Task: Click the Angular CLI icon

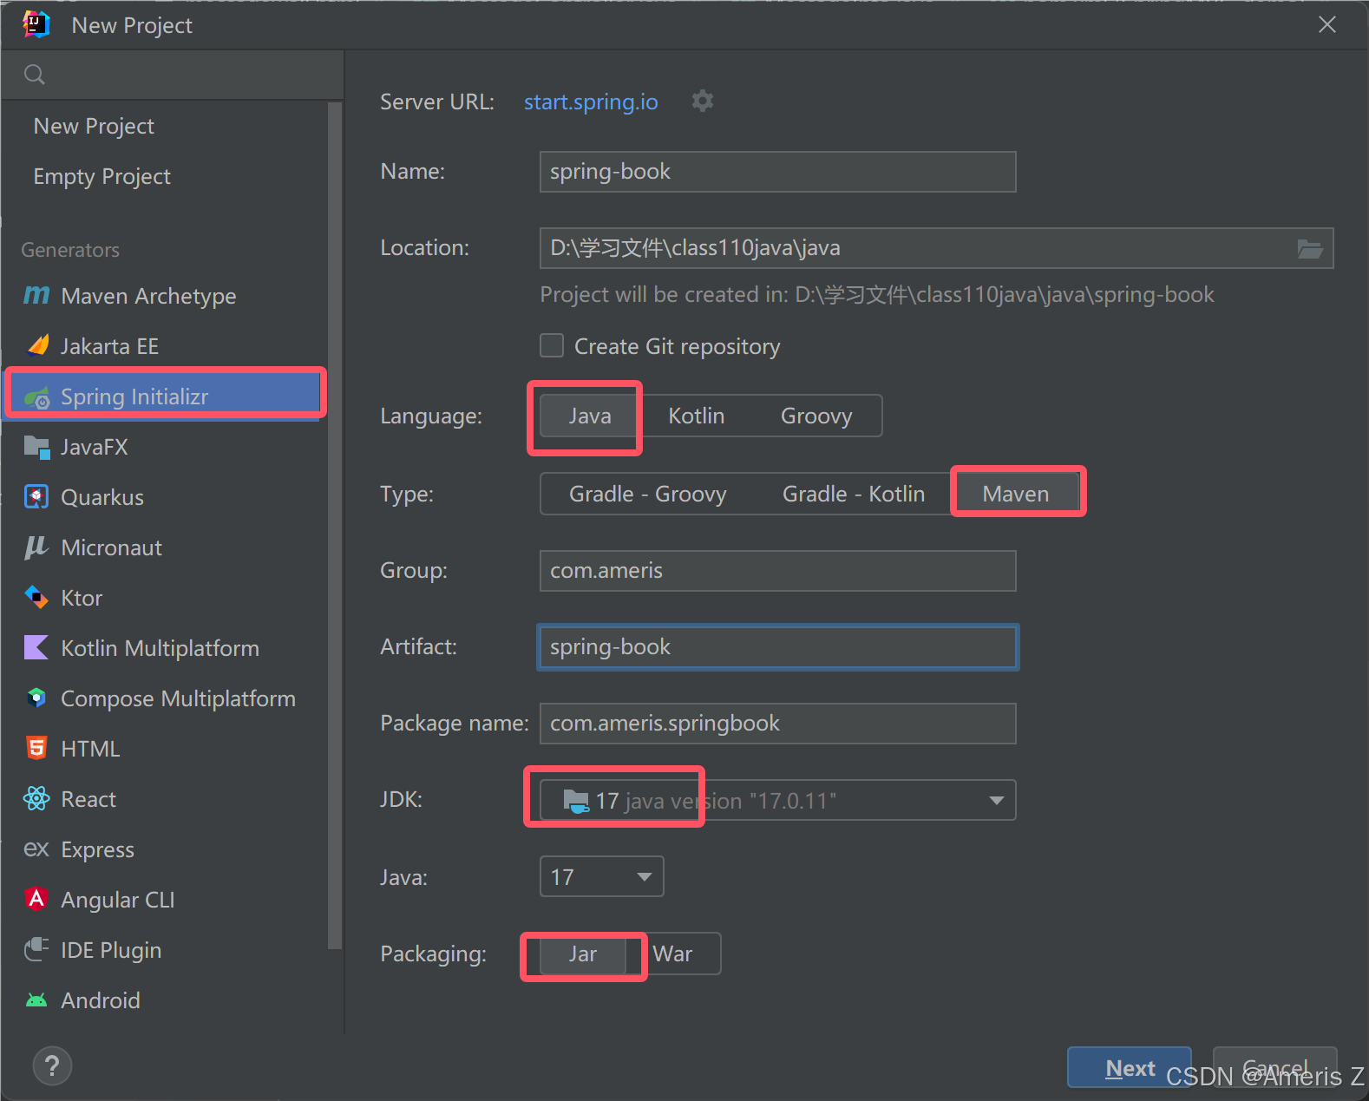Action: [x=36, y=900]
